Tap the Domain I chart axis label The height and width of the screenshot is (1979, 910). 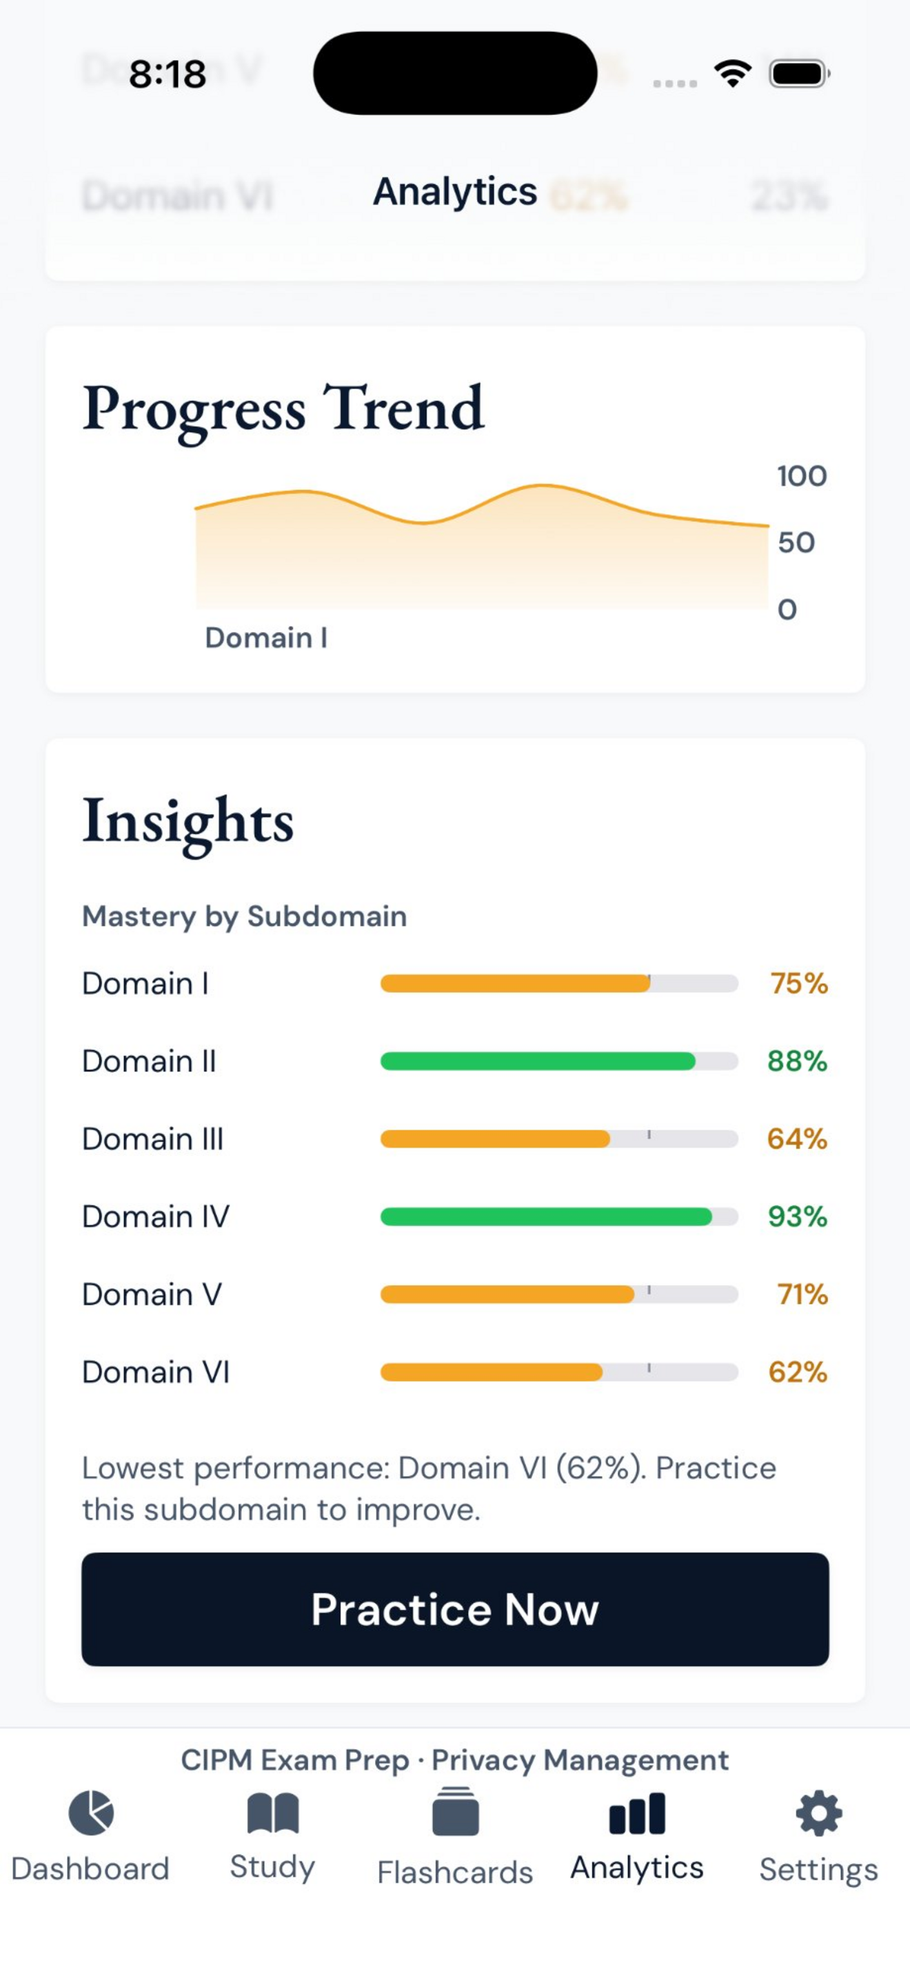[266, 638]
